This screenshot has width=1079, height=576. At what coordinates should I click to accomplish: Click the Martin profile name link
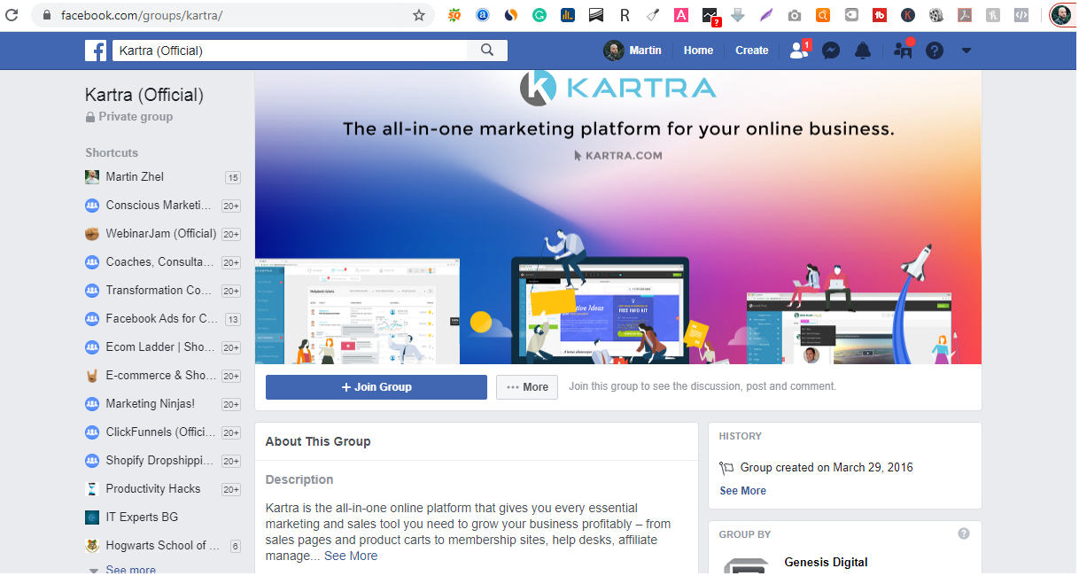pyautogui.click(x=645, y=51)
